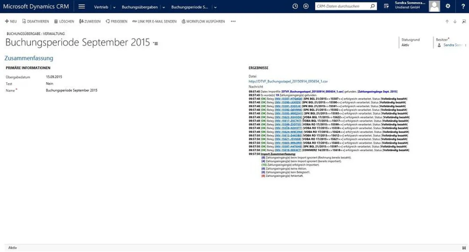Open CRM Settings gear icon

(x=448, y=6)
